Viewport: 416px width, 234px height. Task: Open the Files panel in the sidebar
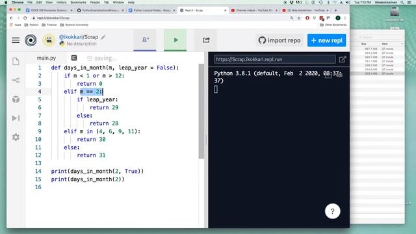[x=16, y=61]
